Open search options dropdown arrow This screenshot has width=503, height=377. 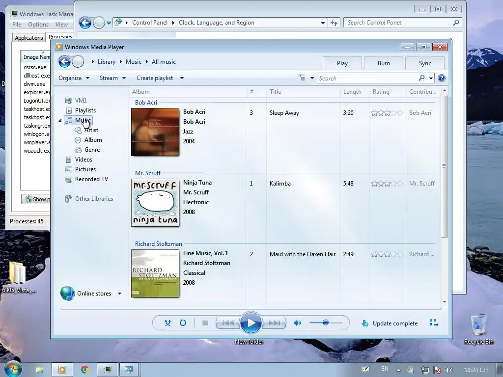(x=431, y=78)
